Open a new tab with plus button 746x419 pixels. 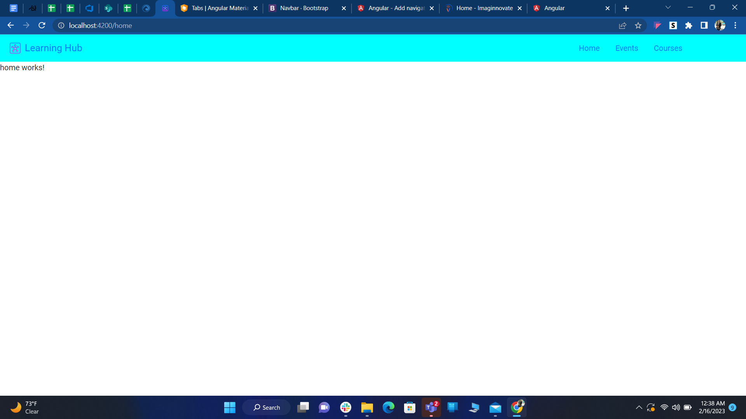pyautogui.click(x=626, y=8)
